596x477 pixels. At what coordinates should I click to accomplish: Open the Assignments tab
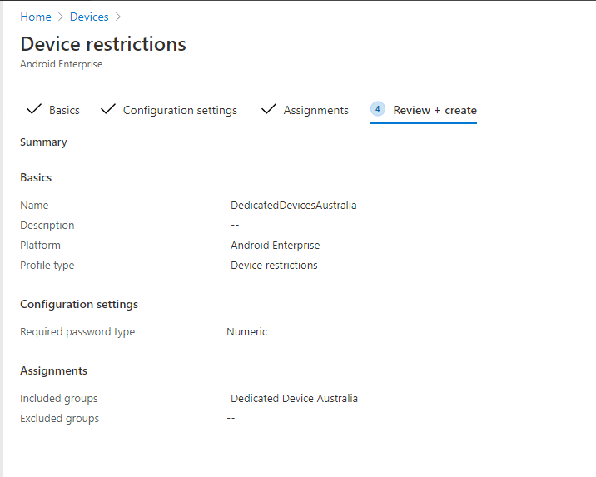pos(315,110)
